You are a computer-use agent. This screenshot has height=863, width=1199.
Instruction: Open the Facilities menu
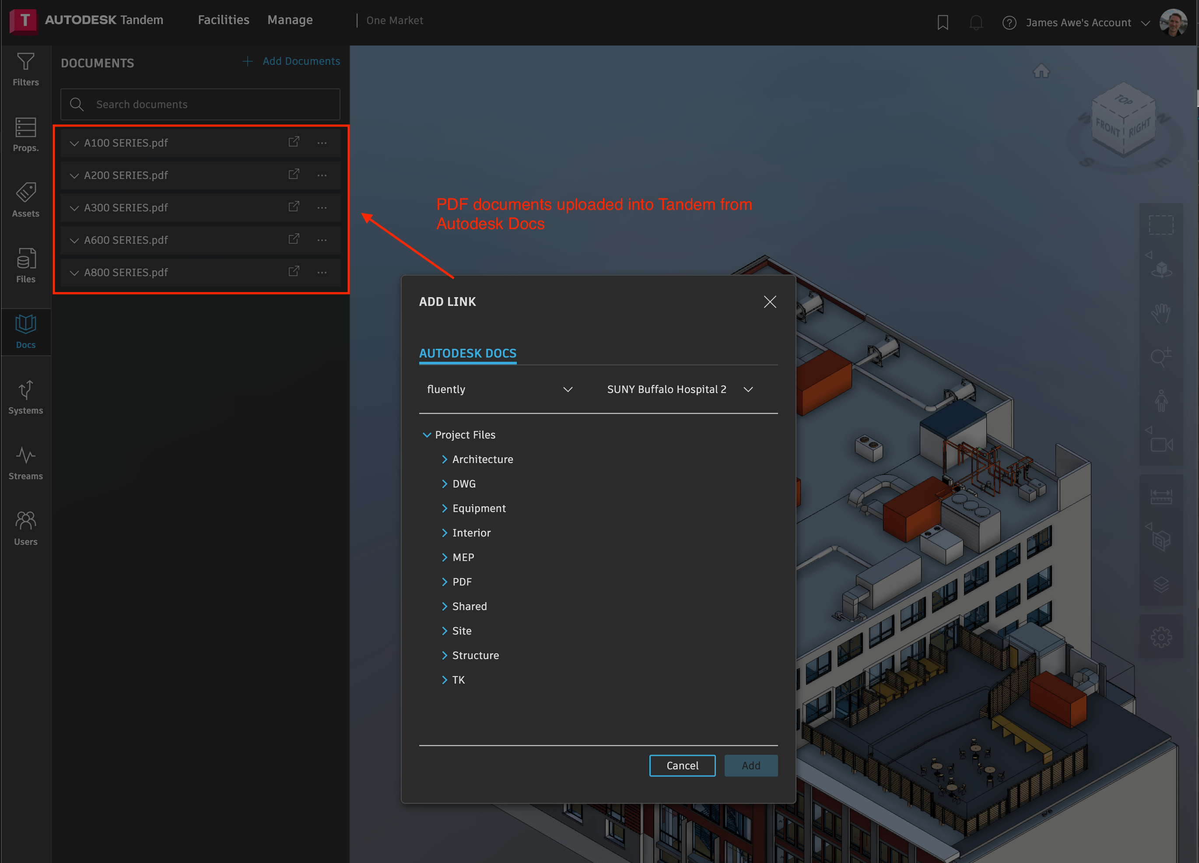click(x=223, y=20)
